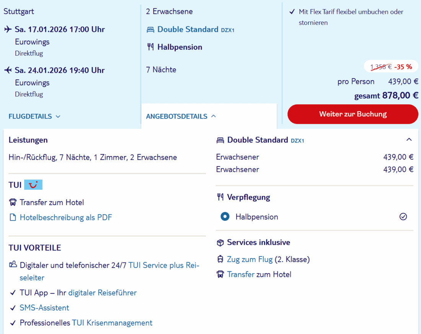
Task: Open the TUI Krisenmanagement link
Action: point(112,323)
